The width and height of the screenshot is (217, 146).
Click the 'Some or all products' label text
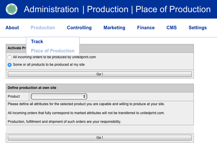(49, 65)
